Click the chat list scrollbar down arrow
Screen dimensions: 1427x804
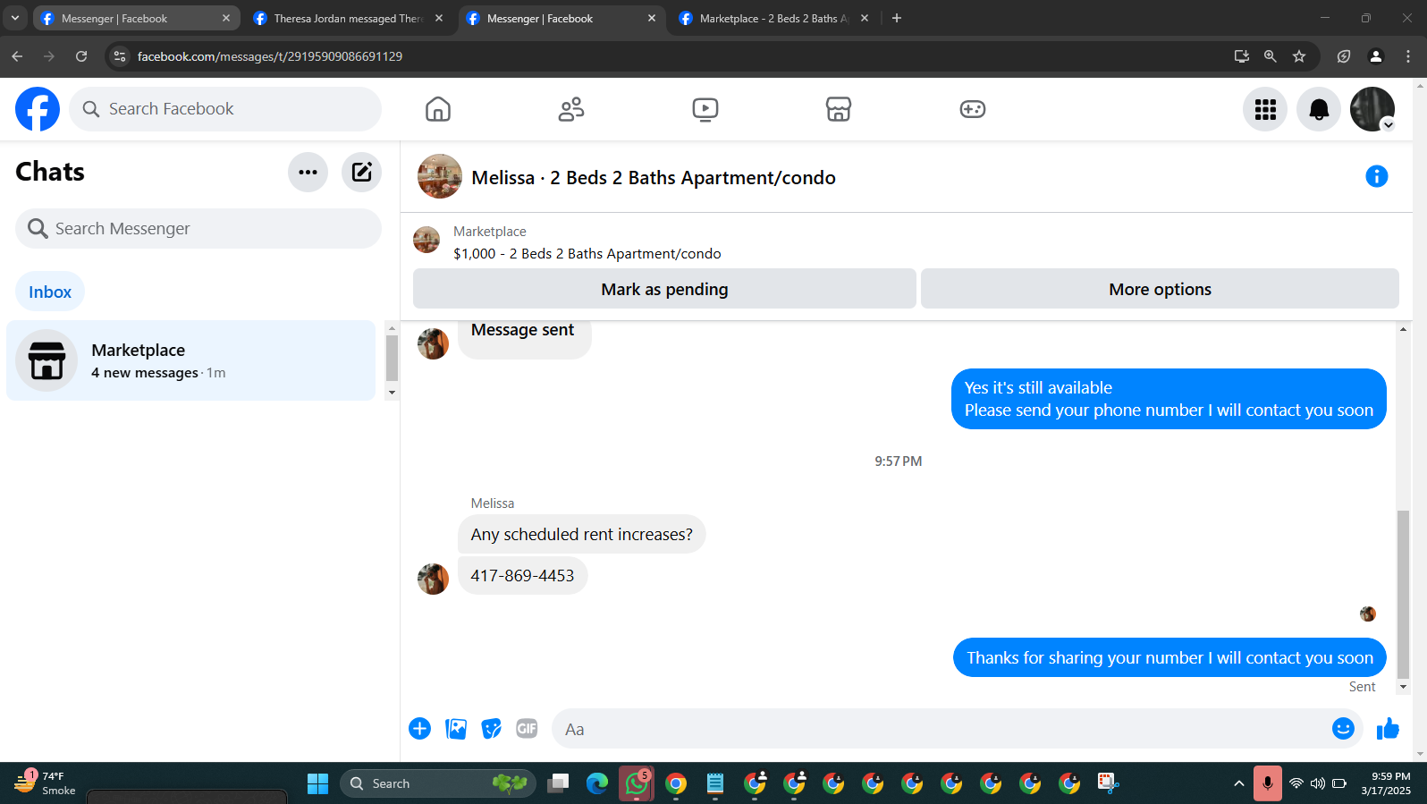point(392,394)
